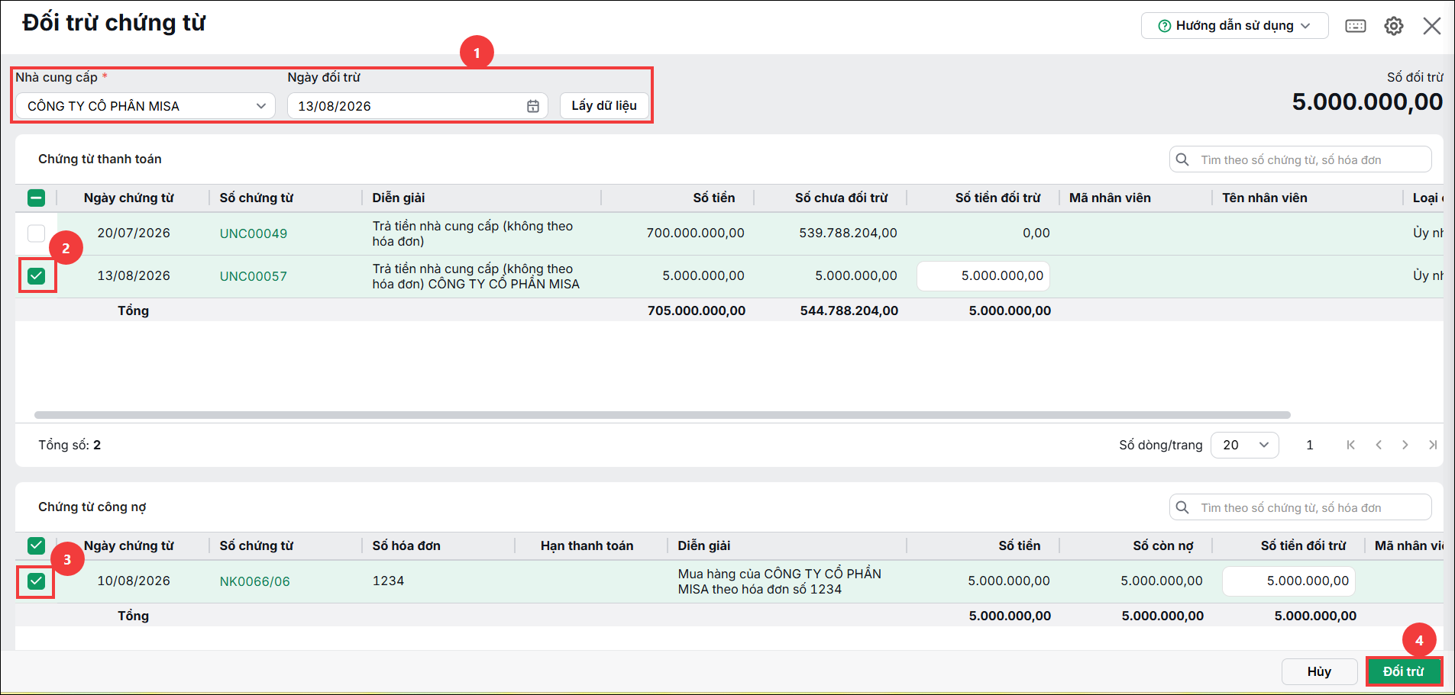Uncheck the UNC00057 row checkbox
The width and height of the screenshot is (1455, 695).
coord(36,275)
